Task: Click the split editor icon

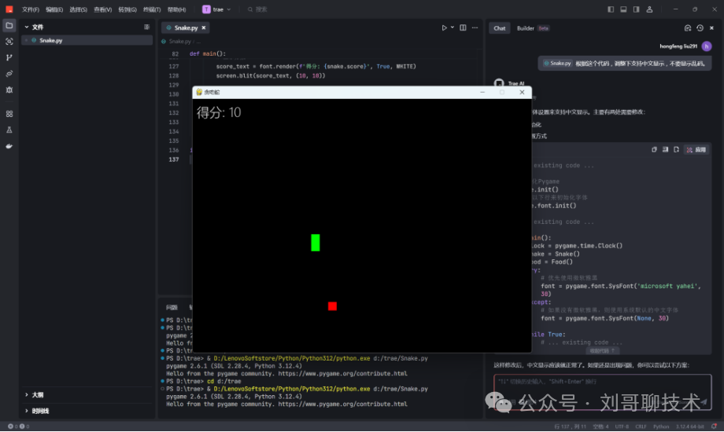Action: 463,27
